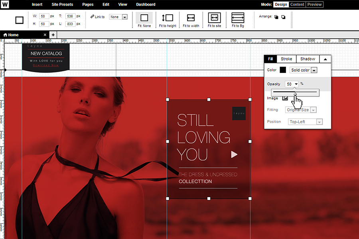Image resolution: width=359 pixels, height=239 pixels.
Task: Switch Mode to Preview
Action: click(x=314, y=4)
